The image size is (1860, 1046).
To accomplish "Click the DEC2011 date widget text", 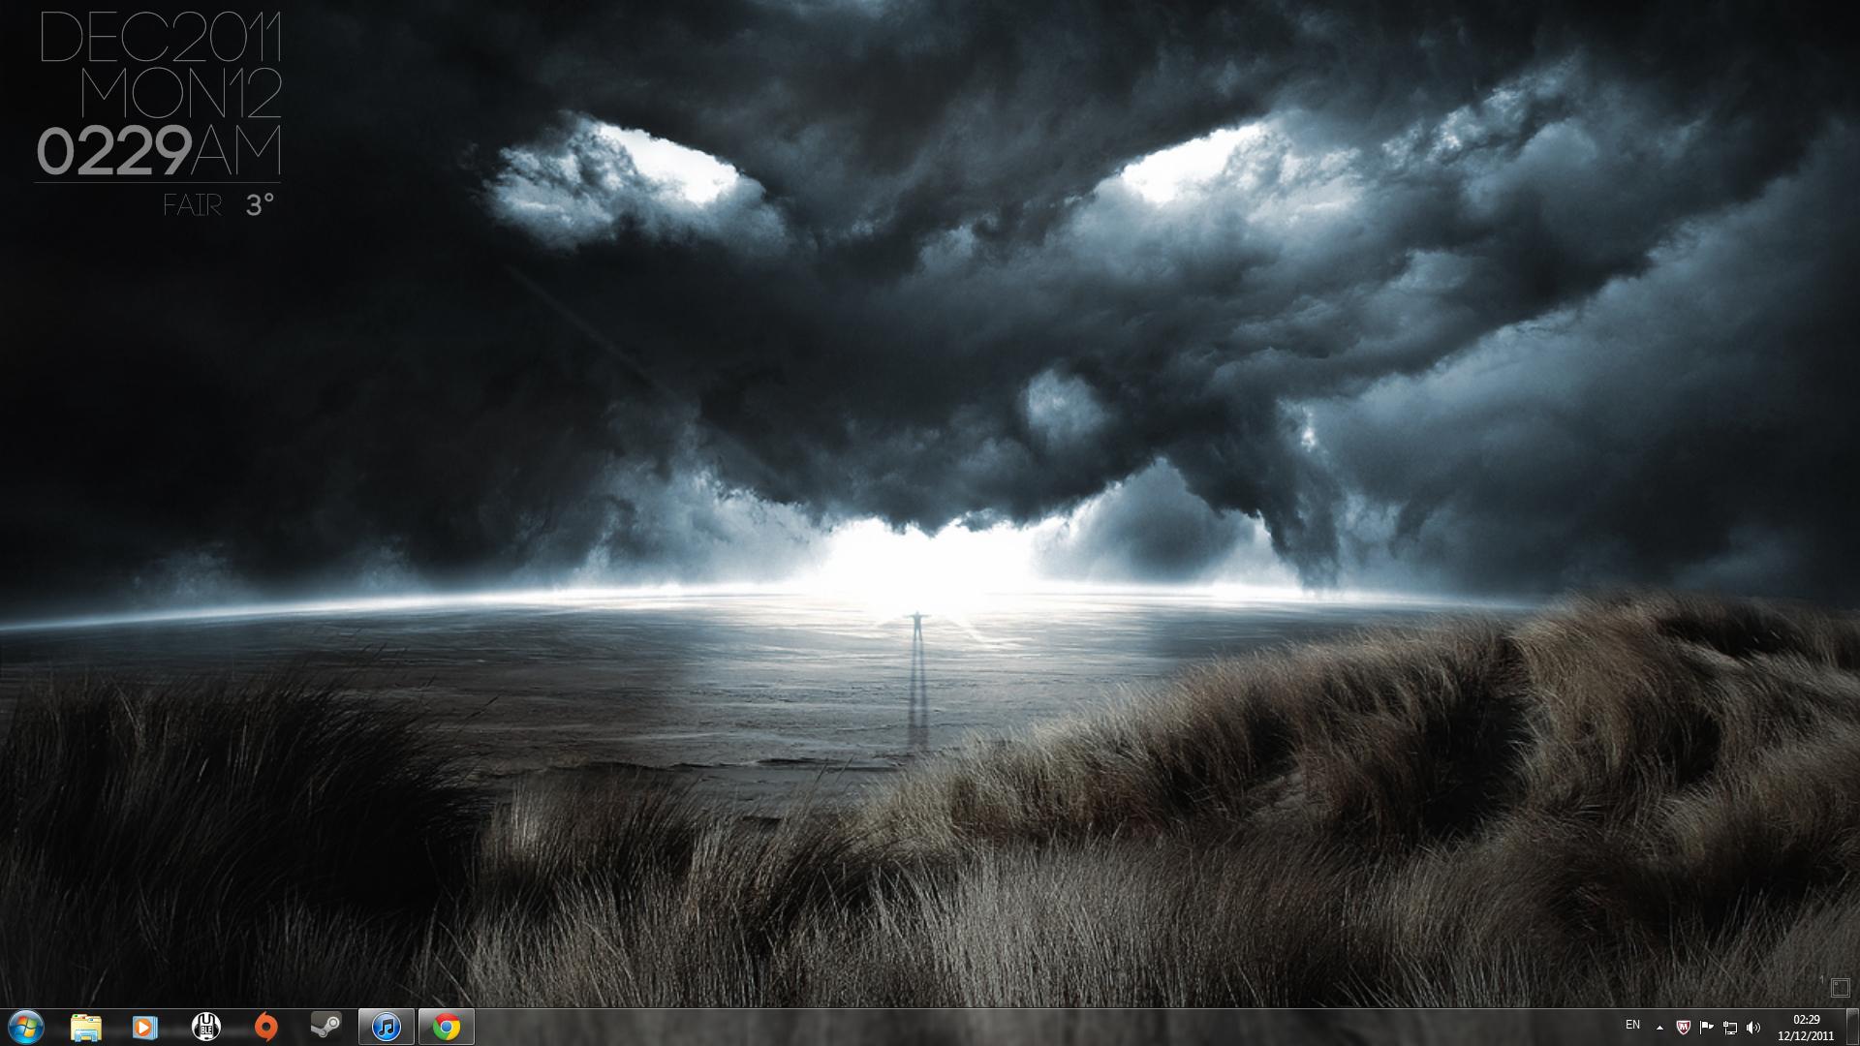I will tap(160, 38).
